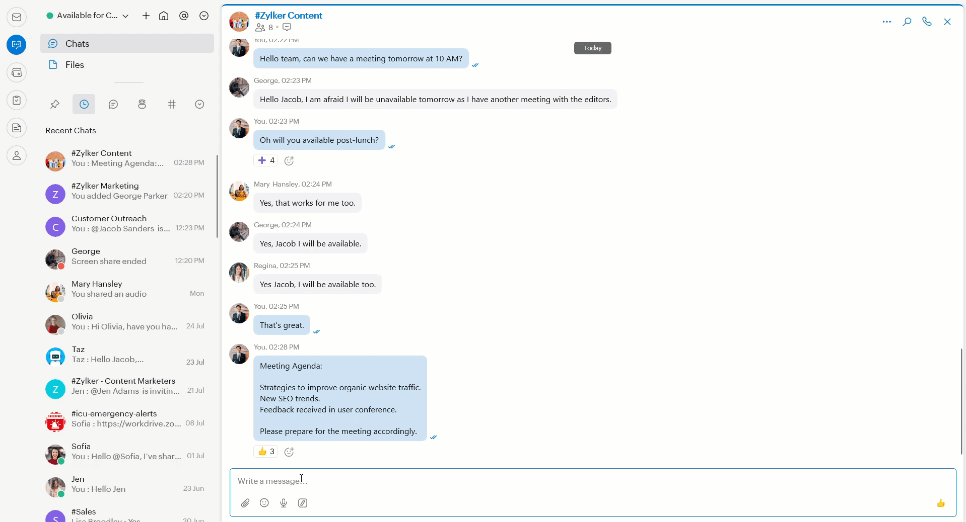Send the quick thumbs-up in the message box
Image resolution: width=966 pixels, height=522 pixels.
pyautogui.click(x=940, y=503)
